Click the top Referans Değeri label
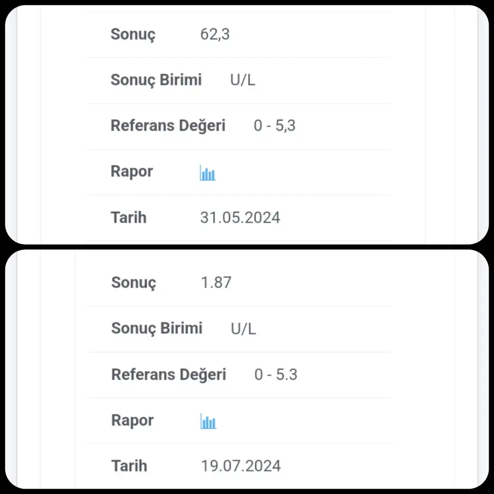This screenshot has height=494, width=494. point(168,126)
